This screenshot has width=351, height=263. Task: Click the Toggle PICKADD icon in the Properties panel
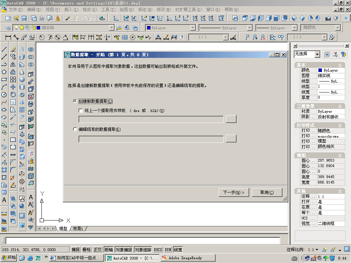tap(327, 54)
